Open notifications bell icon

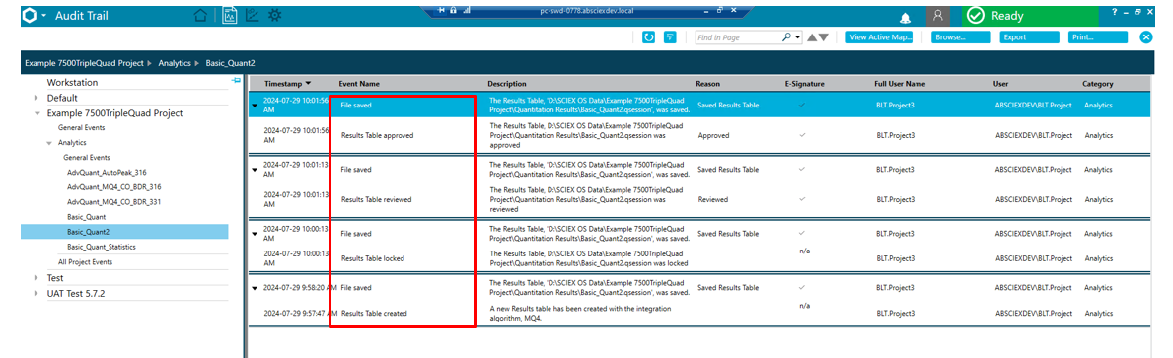pyautogui.click(x=906, y=17)
